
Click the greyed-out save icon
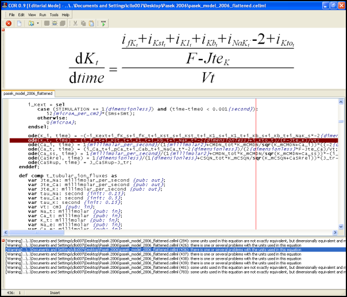click(x=47, y=23)
